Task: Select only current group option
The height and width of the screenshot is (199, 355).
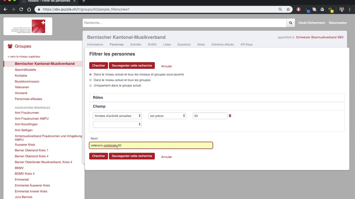Action: [90, 86]
